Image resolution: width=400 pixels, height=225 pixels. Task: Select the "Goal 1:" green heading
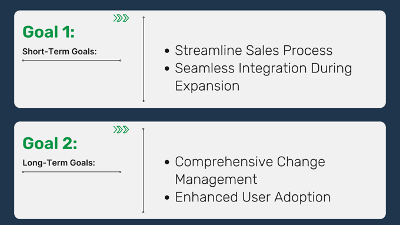(48, 32)
